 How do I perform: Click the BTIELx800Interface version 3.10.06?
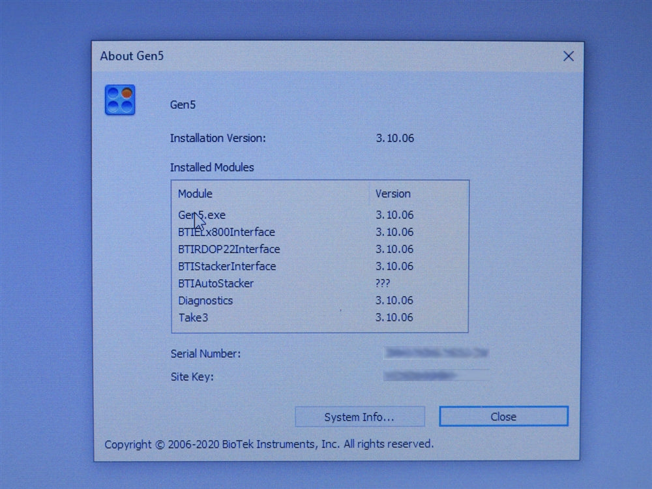click(x=394, y=232)
